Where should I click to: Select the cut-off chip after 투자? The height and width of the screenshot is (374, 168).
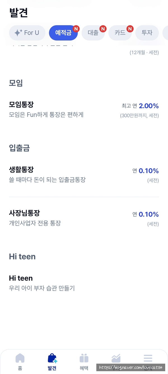[165, 33]
